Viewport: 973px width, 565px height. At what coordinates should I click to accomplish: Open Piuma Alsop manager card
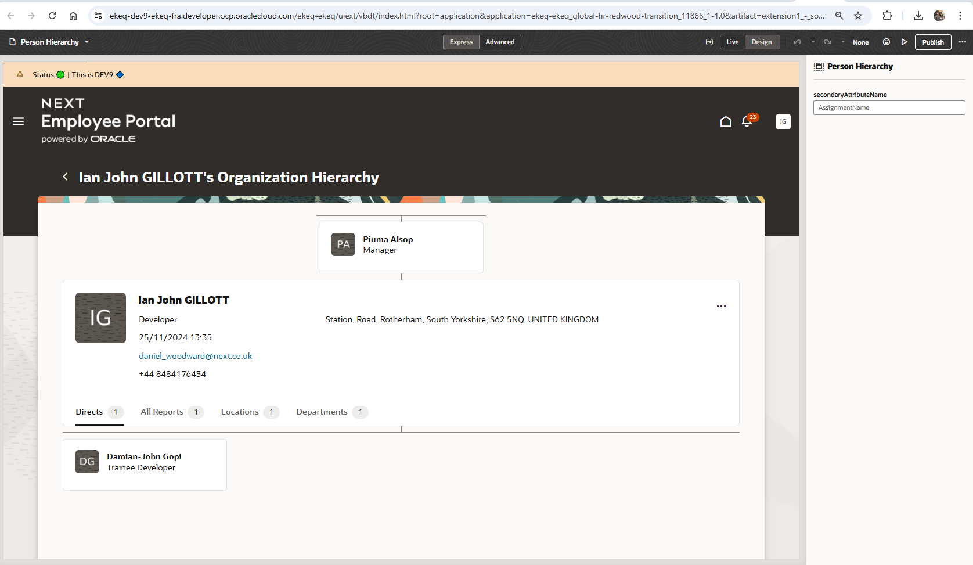401,247
